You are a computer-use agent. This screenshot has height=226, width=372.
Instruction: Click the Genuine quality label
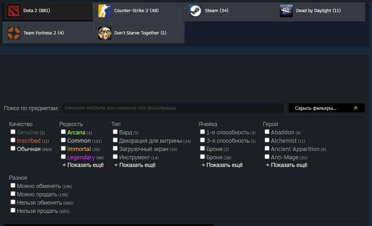27,132
